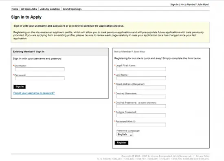Viewport: 224px width, 161px height.
Task: Click Not a Member? Join Now! link
Action: point(195,4)
